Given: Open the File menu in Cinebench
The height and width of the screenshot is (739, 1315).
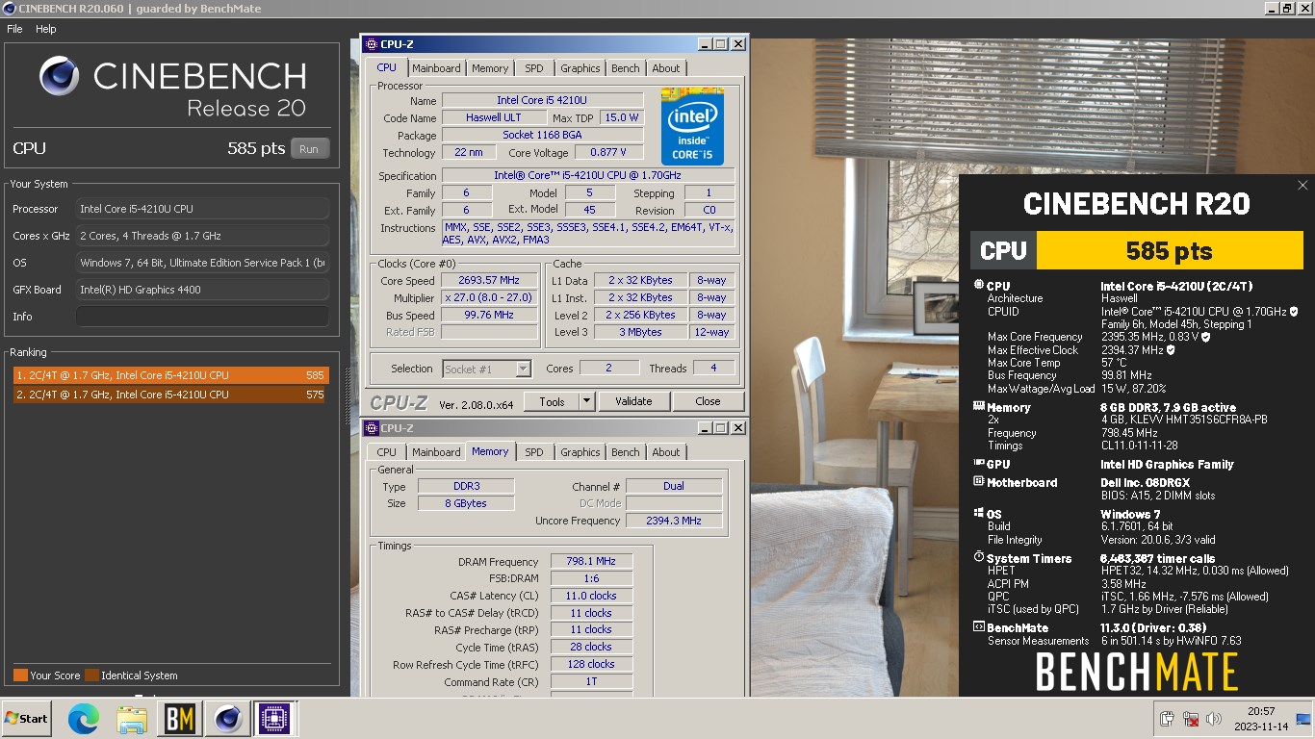Looking at the screenshot, I should point(14,29).
